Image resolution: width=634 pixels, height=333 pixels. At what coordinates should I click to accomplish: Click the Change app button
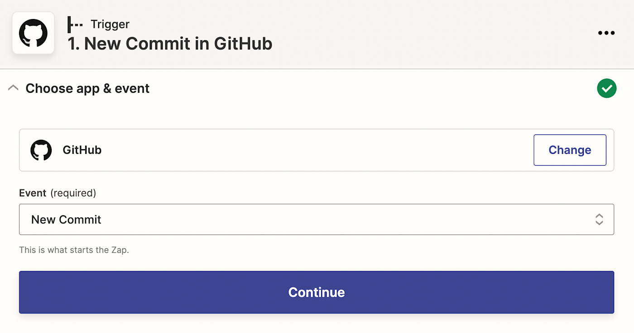[570, 150]
